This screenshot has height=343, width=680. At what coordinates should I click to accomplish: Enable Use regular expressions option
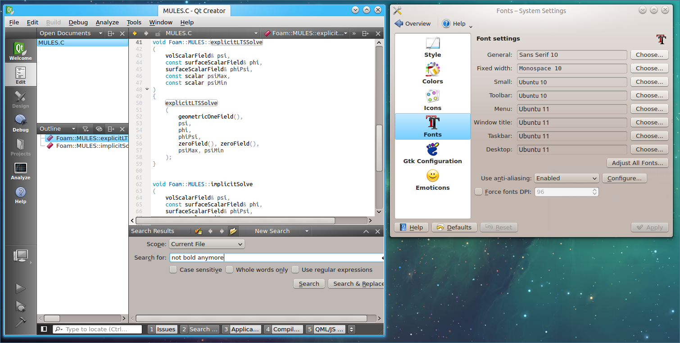[295, 270]
